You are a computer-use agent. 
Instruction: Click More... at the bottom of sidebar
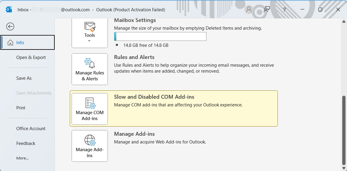22,158
